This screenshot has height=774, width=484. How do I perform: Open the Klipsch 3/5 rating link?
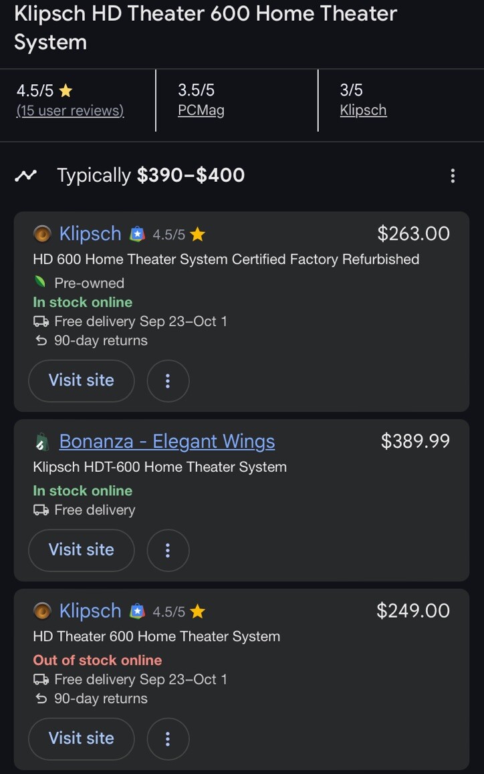point(363,111)
